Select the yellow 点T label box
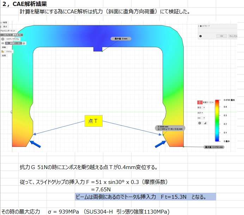This screenshot has width=244, height=215. tap(93, 121)
